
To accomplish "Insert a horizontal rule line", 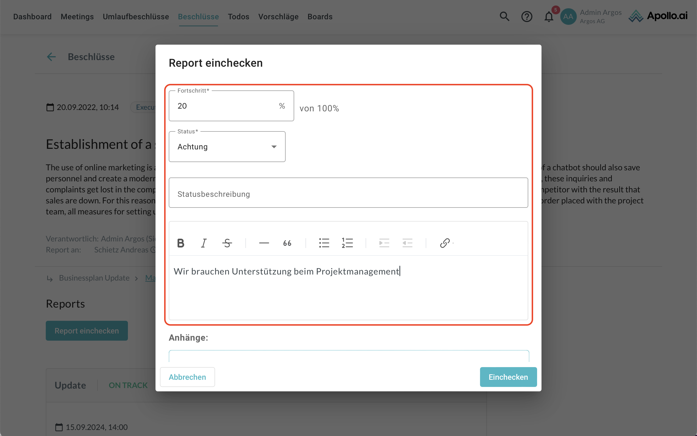I will tap(264, 243).
